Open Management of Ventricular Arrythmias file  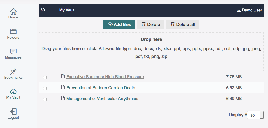click(102, 99)
